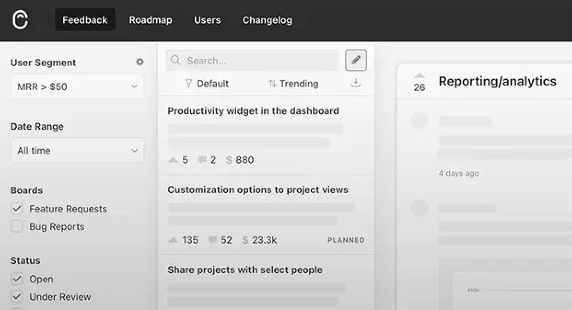Uncheck the Feature Requests board
572x310 pixels.
[17, 209]
